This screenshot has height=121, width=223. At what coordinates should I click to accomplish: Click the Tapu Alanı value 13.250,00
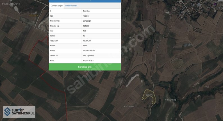tap(87, 41)
